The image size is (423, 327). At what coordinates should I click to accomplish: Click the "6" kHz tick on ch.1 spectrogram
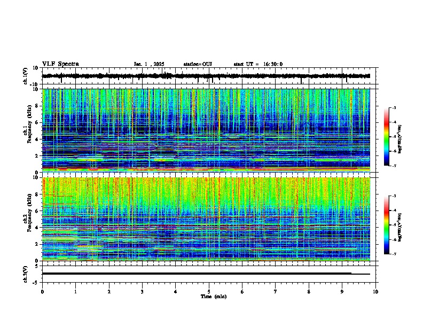[37, 122]
